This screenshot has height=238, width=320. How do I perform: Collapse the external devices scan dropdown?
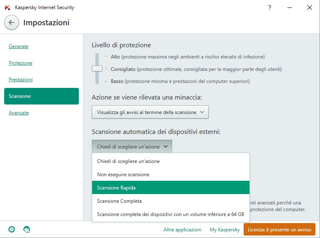[x=132, y=146]
